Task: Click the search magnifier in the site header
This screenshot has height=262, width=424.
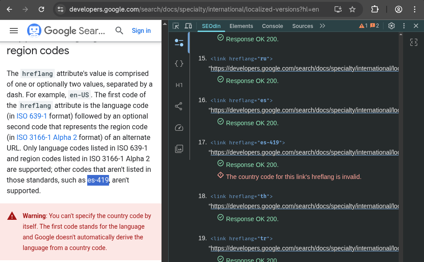Action: (119, 31)
